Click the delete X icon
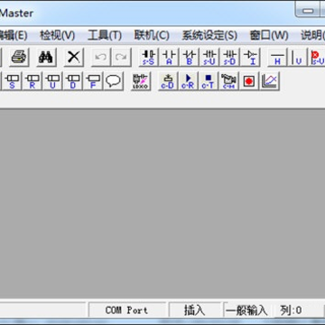Screen dimensions: 325x325 point(74,57)
